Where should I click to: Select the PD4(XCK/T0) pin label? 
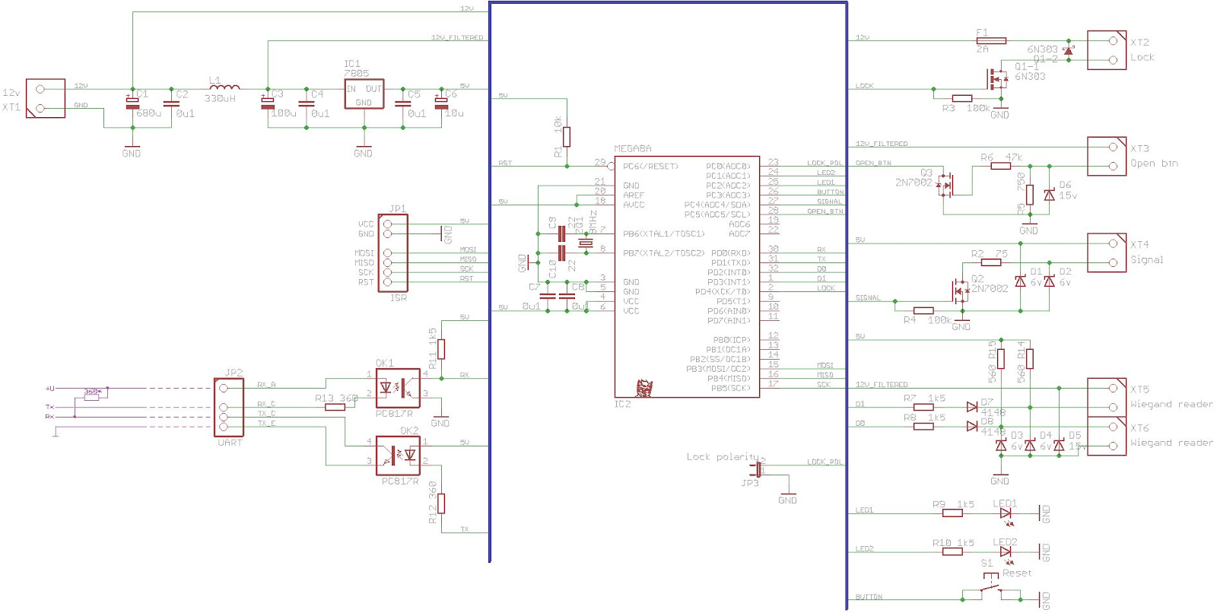click(722, 291)
